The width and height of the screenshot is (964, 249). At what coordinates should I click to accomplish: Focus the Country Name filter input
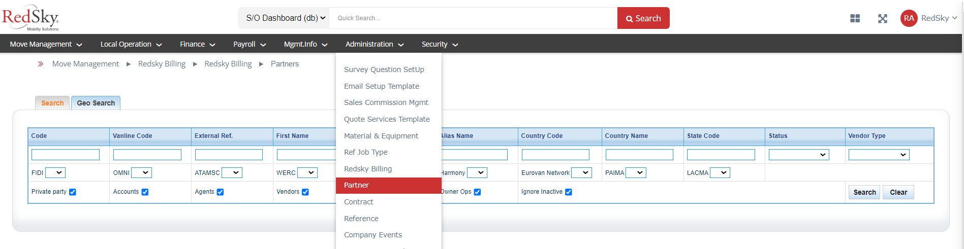click(x=639, y=155)
